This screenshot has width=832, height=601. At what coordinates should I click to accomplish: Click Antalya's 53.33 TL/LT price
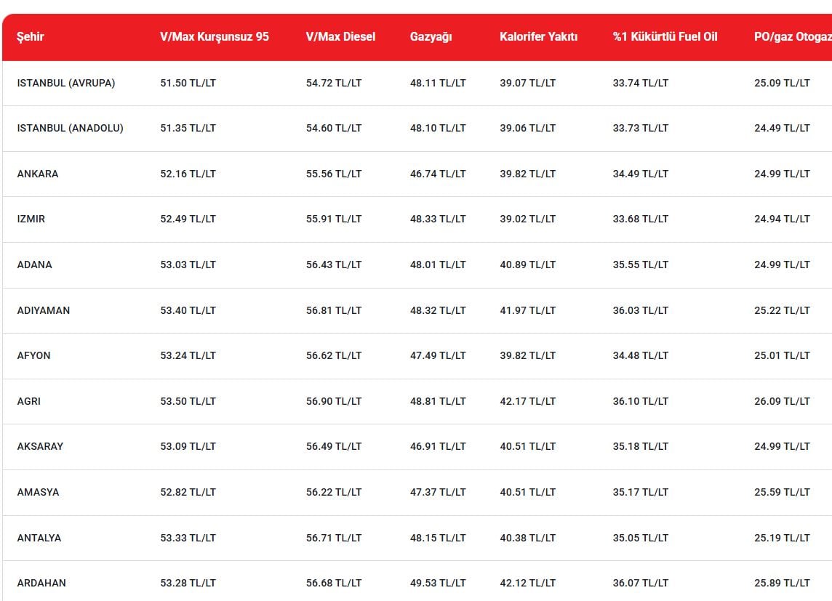(188, 538)
